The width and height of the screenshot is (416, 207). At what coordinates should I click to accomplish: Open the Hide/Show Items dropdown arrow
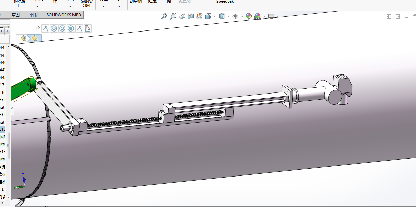[242, 16]
